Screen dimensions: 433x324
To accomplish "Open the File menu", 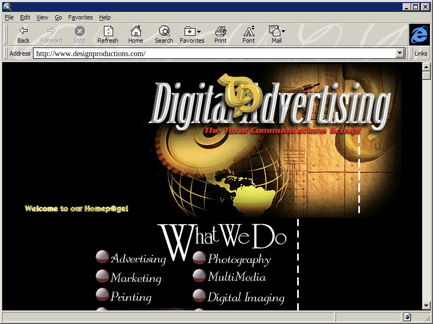I will click(x=10, y=17).
